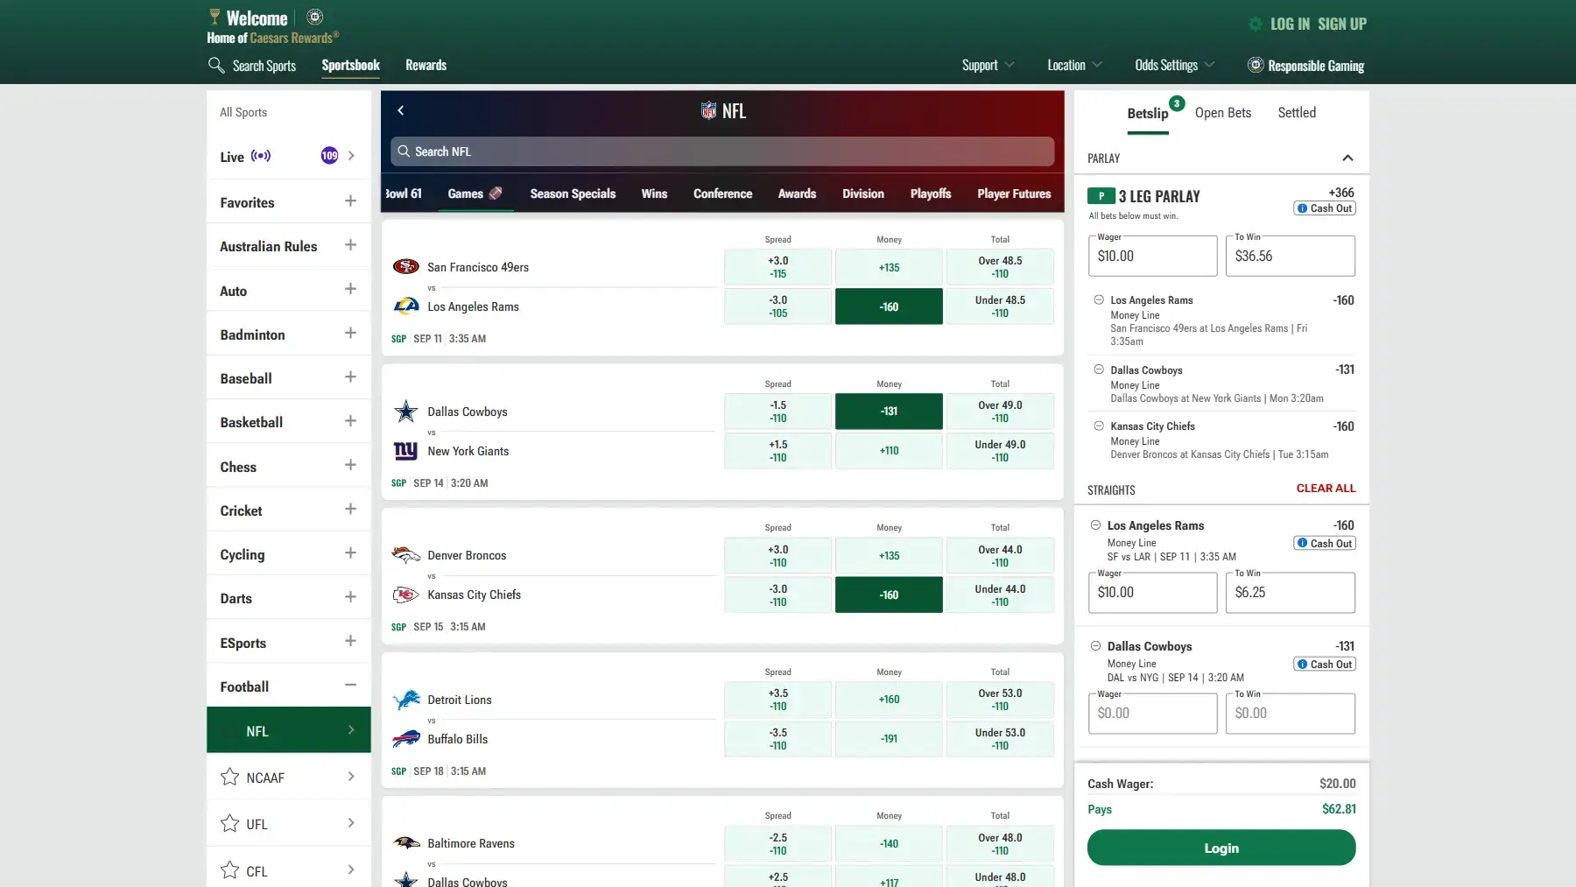Deselect Cowboys -131 moneyline bet
The image size is (1576, 887).
(889, 412)
